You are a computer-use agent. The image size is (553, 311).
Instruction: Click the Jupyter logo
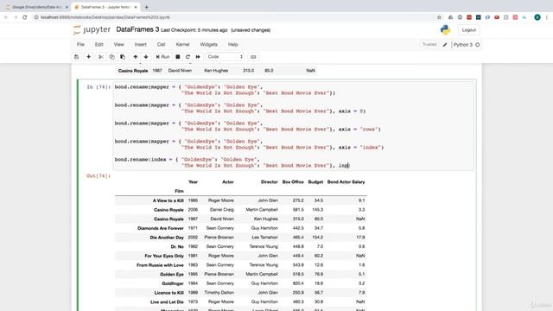[x=92, y=29]
